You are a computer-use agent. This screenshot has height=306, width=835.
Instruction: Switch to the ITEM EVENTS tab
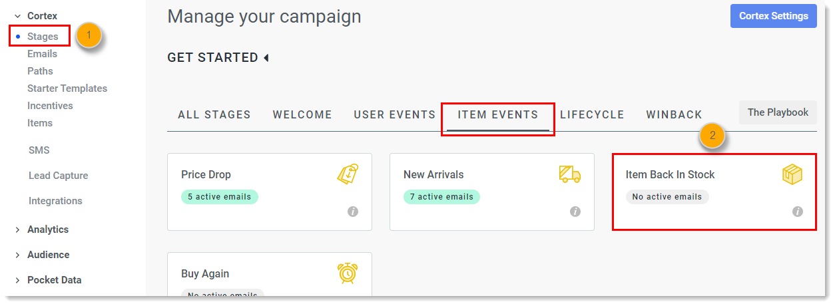pyautogui.click(x=498, y=114)
